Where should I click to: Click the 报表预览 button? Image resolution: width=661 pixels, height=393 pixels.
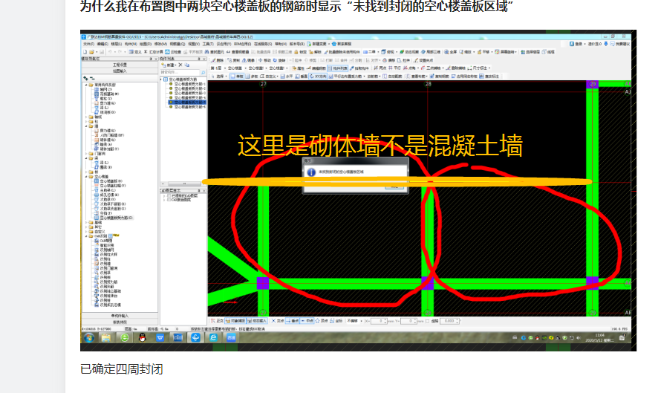120,322
